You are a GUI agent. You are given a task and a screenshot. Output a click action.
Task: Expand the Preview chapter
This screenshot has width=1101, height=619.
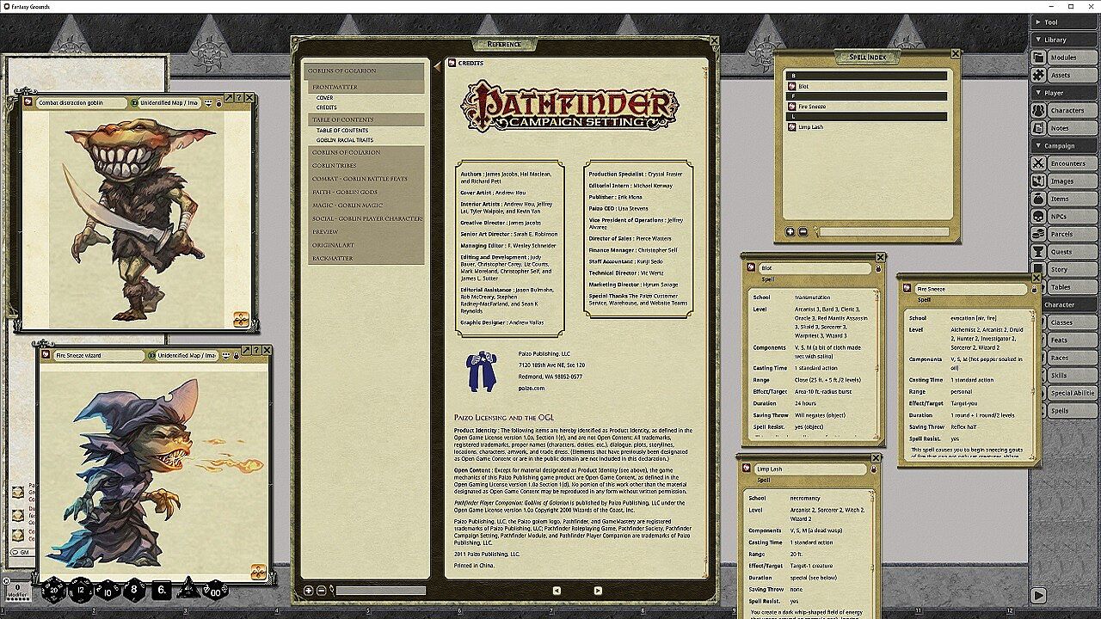pos(366,231)
